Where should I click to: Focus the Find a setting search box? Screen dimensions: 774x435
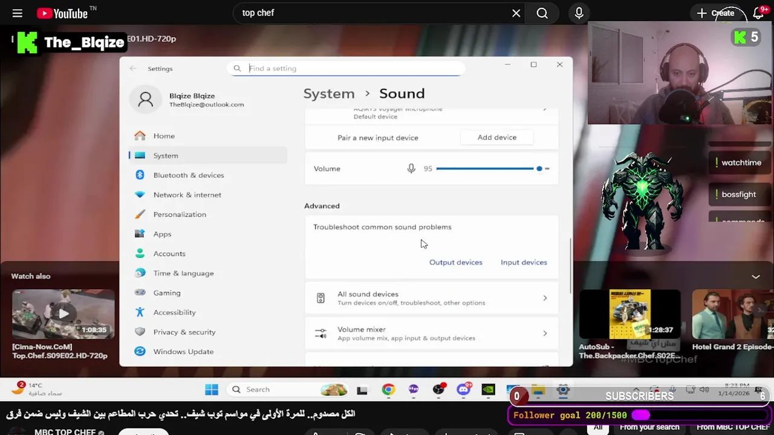click(347, 68)
